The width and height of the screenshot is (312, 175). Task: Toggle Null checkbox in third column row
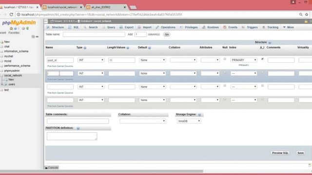tap(225, 86)
